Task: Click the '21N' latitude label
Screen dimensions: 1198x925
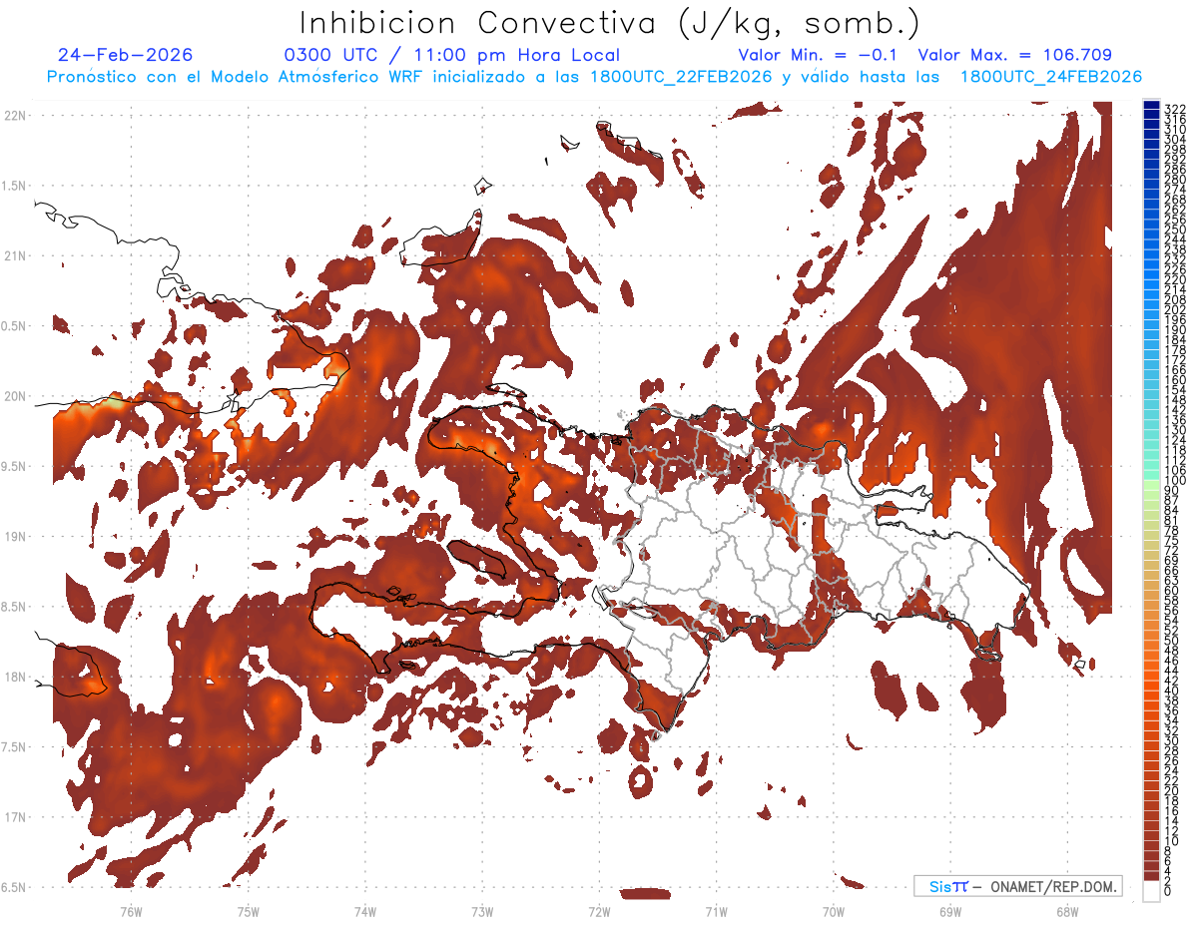Action: click(x=14, y=255)
